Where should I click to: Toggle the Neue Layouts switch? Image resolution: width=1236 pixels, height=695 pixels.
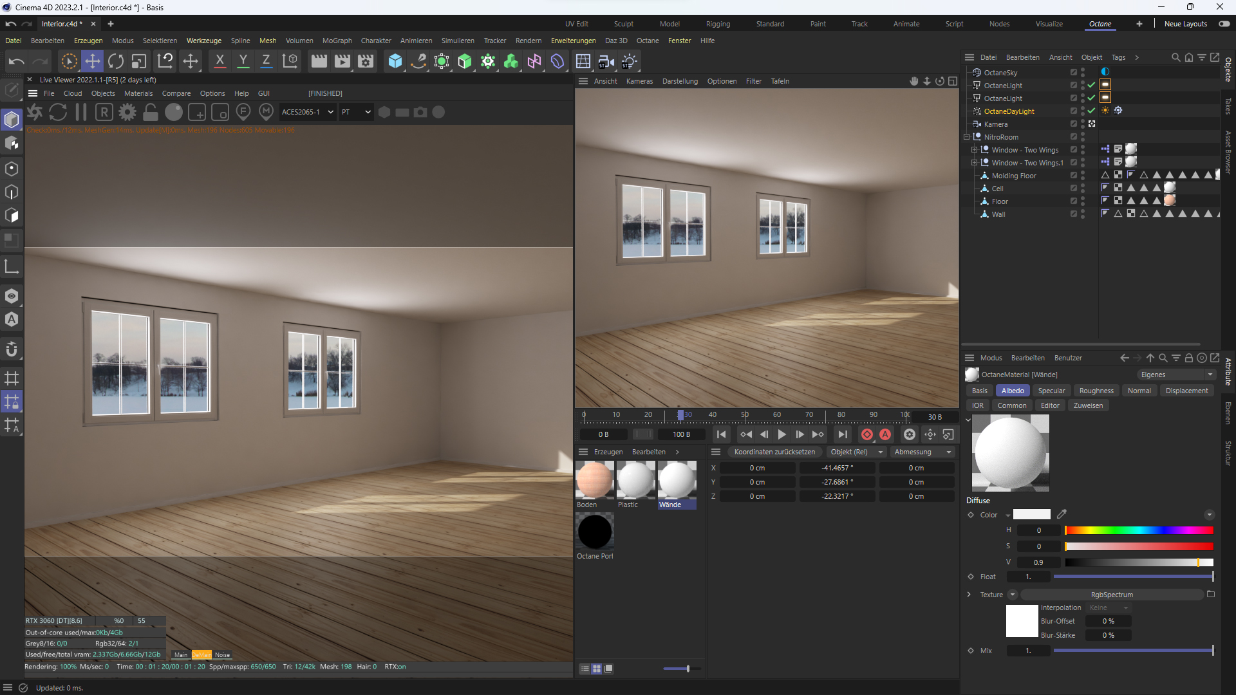(1224, 24)
